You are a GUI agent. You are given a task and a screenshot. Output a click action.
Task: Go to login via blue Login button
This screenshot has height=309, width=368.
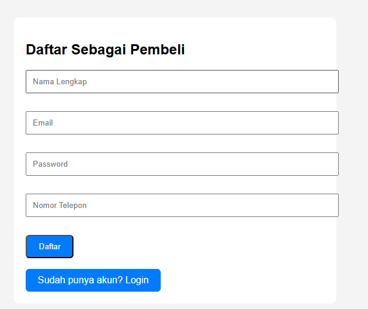[x=93, y=280]
